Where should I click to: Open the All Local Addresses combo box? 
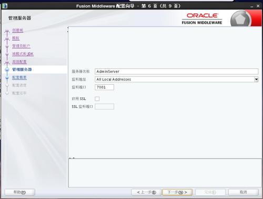point(176,79)
